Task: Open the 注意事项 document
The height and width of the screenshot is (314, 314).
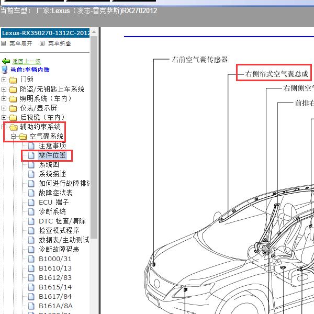Action: click(x=52, y=145)
